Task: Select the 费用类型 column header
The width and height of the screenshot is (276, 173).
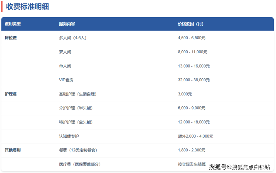Action: point(13,24)
